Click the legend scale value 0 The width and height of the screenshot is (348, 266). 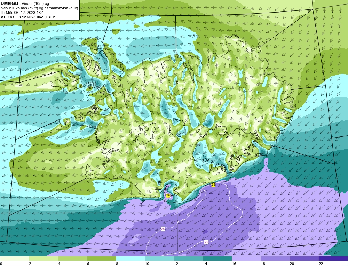click(x=1, y=264)
